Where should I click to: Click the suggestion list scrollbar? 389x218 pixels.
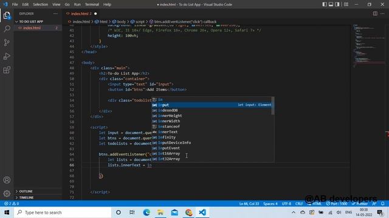pyautogui.click(x=273, y=106)
